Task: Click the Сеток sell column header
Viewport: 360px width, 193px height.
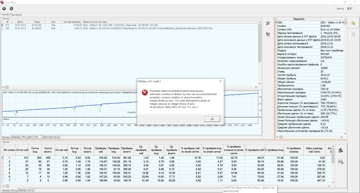Action: click(22, 150)
